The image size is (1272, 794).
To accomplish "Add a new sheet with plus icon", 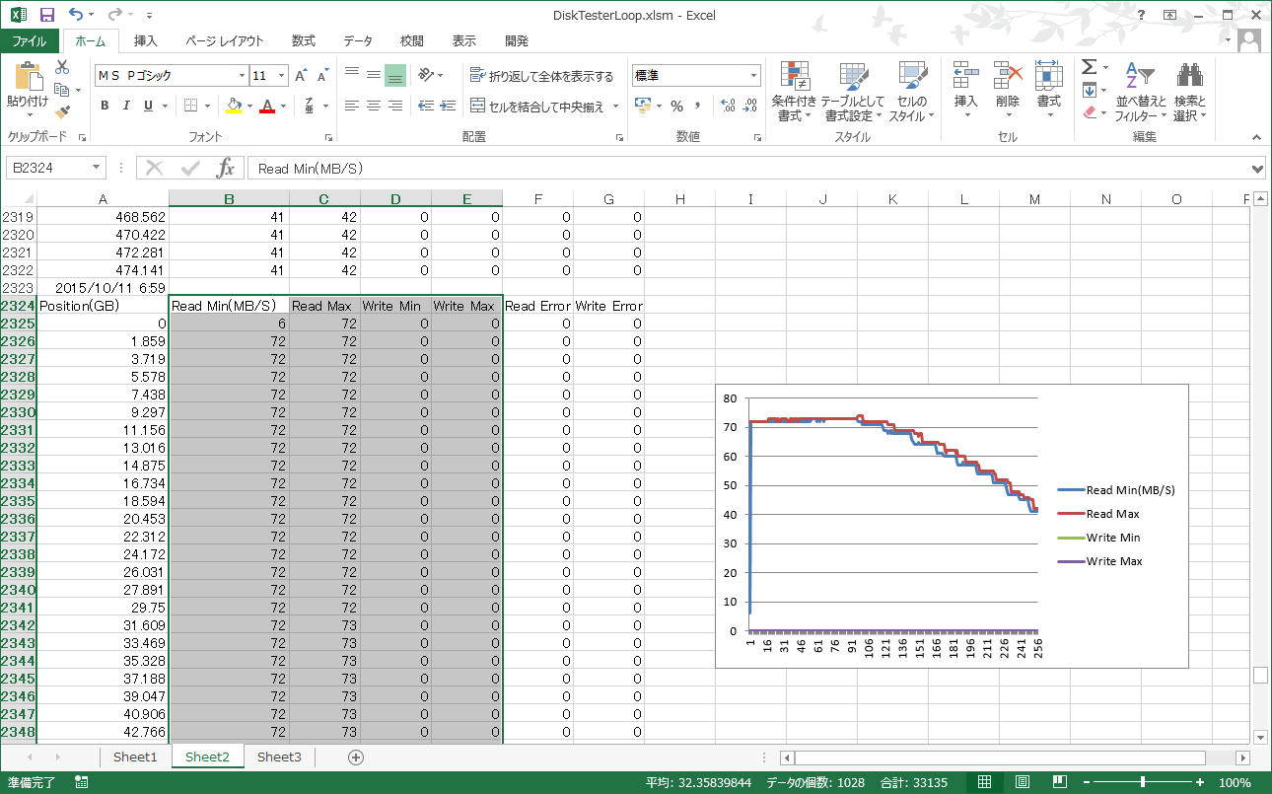I will click(356, 758).
